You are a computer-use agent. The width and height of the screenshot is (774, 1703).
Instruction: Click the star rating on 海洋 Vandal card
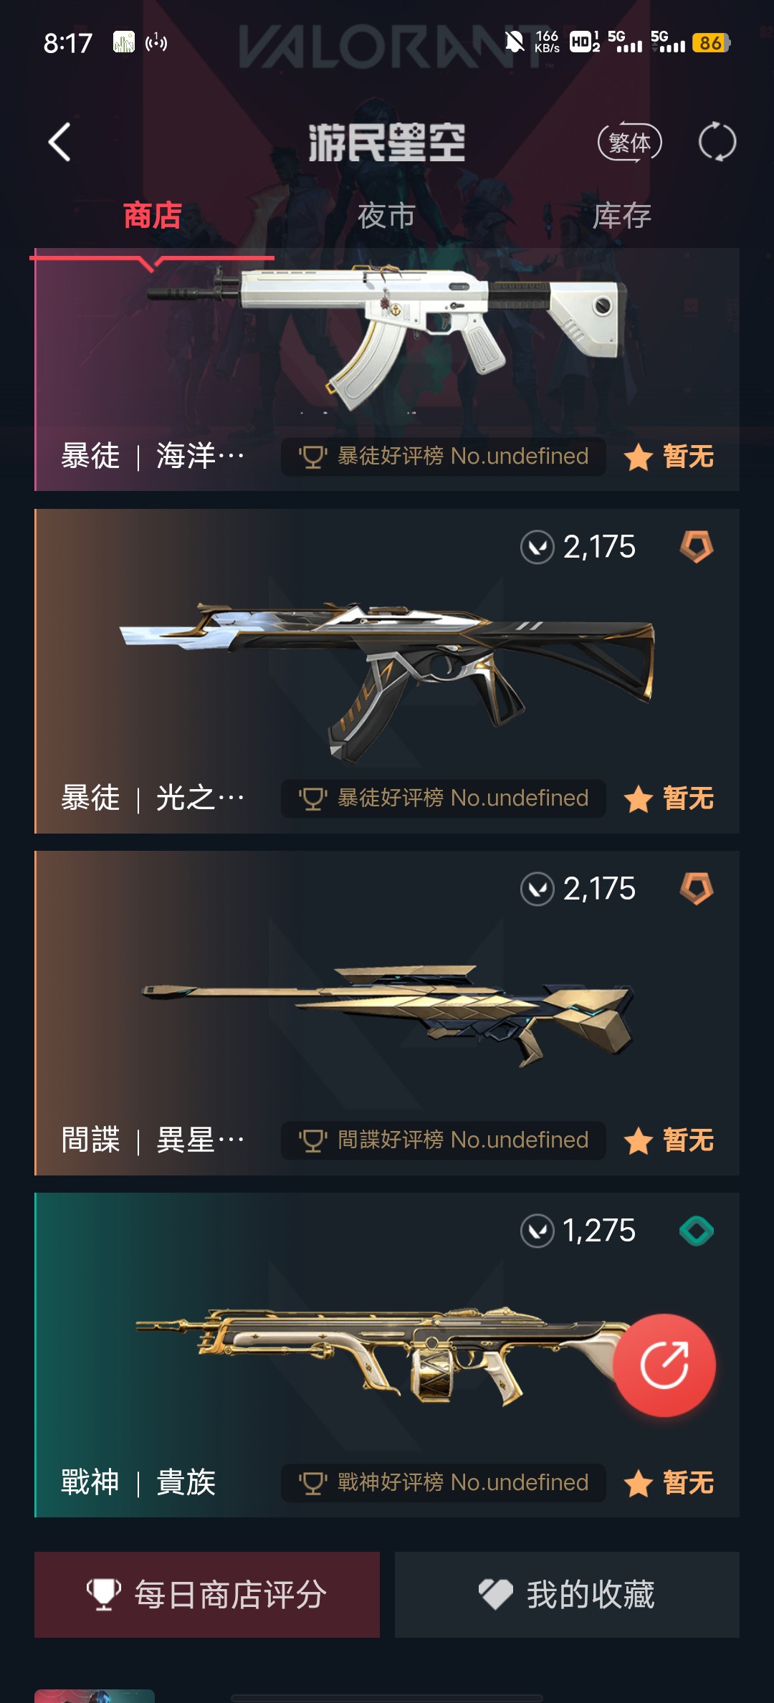click(669, 457)
